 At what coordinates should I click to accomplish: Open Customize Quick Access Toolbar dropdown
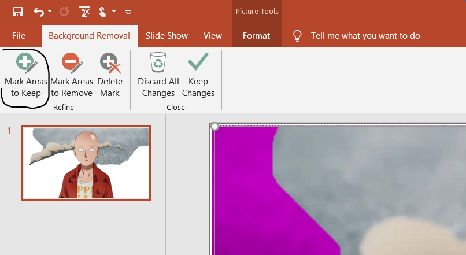[x=128, y=12]
